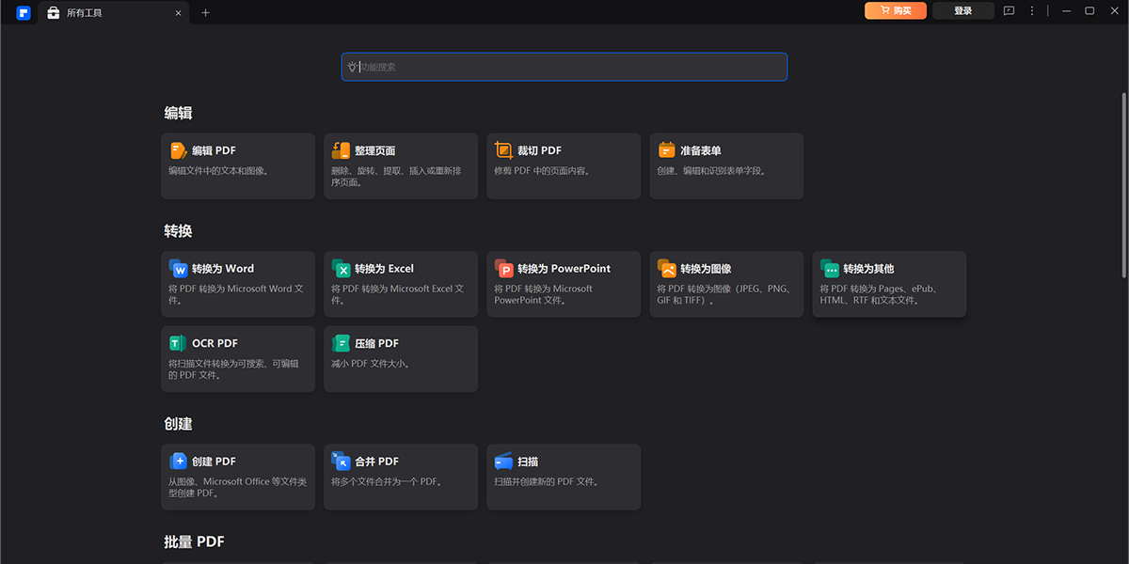
Task: Click the 登录 login button
Action: [962, 11]
